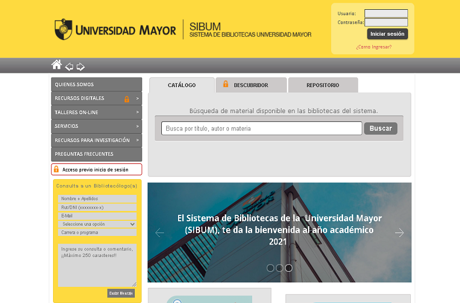Open Quienes Somos menu item
Viewport: 460px width, 303px height.
96,84
